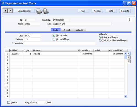The height and width of the screenshot is (107, 137).
Task: Click the Salvesta button
Action: (125, 11)
